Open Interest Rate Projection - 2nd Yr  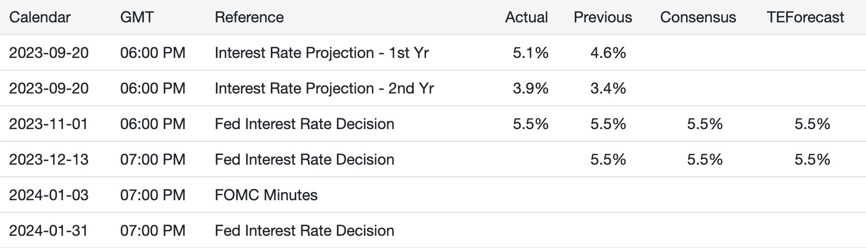pos(324,88)
